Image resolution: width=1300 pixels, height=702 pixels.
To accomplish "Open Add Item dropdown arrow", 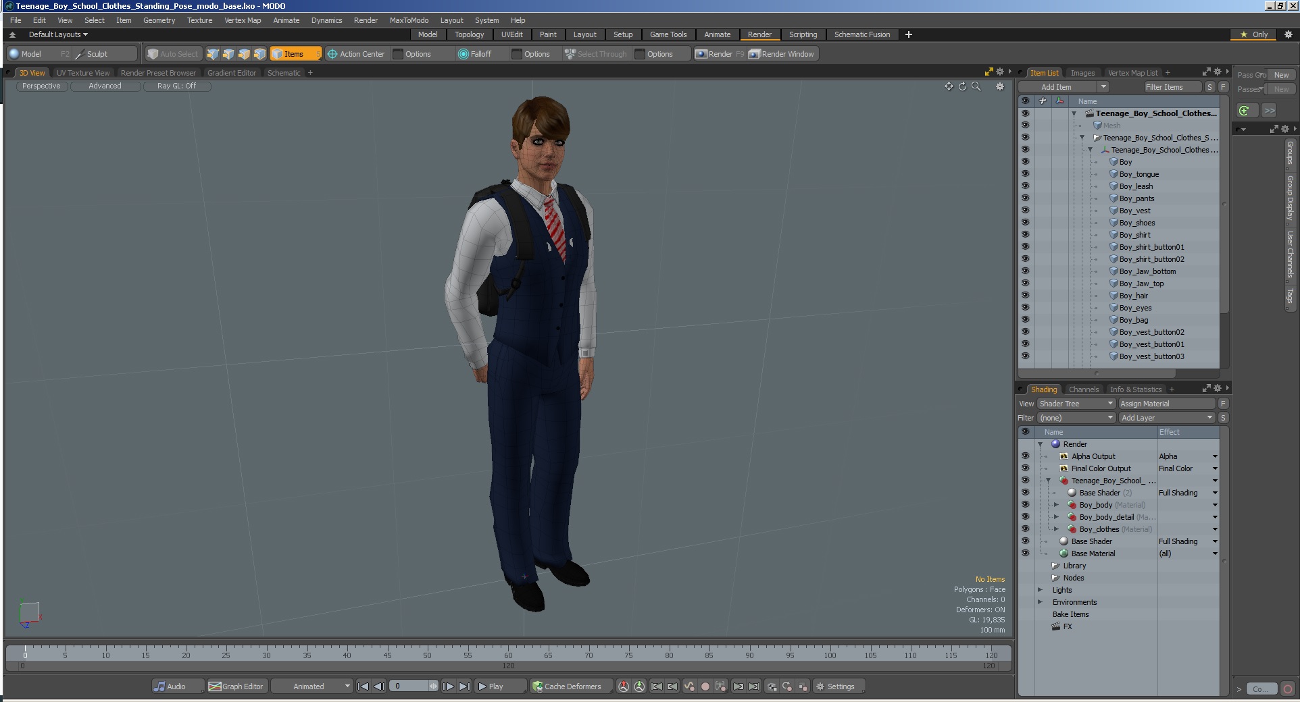I will (1103, 87).
